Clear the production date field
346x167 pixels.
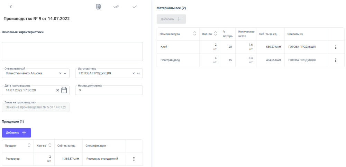[58, 90]
